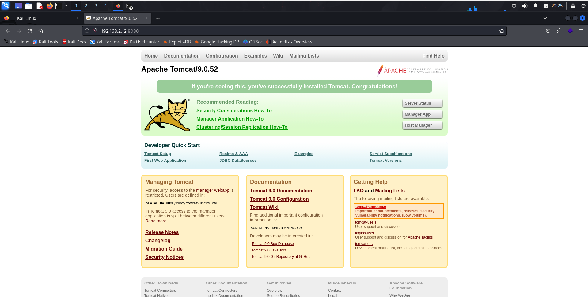This screenshot has height=297, width=588.
Task: Close the Apache Tomcat/9.0.52 tab
Action: pyautogui.click(x=146, y=18)
